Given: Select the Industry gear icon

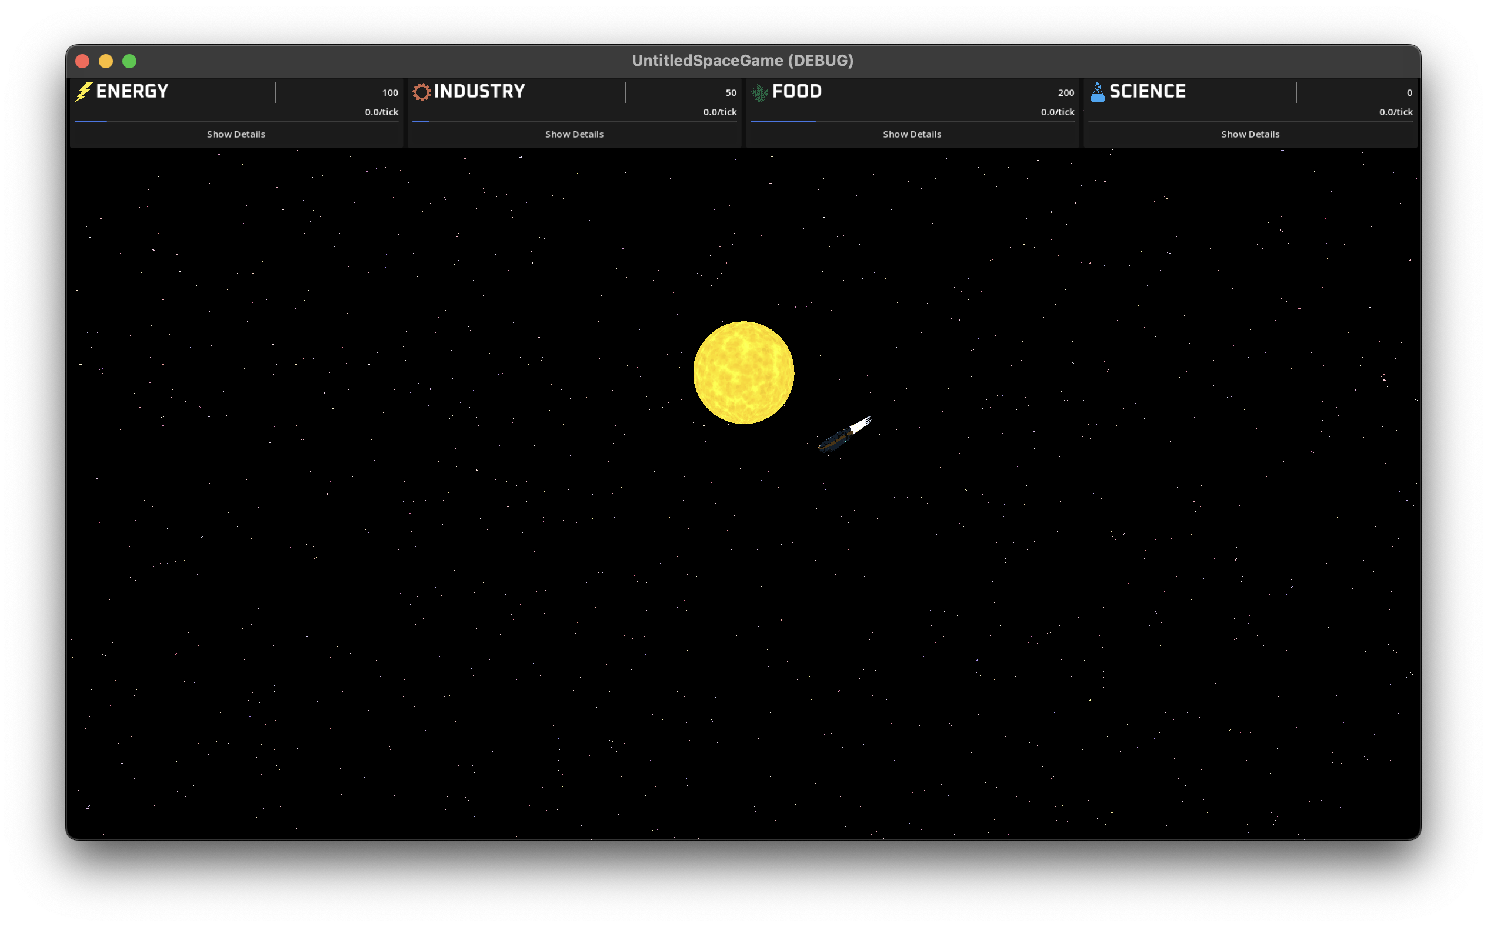Looking at the screenshot, I should click(422, 91).
